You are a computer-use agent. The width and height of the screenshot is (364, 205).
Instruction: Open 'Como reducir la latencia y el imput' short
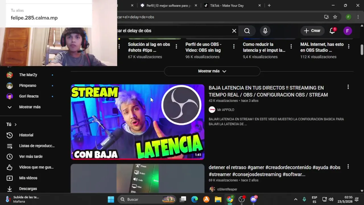[264, 47]
